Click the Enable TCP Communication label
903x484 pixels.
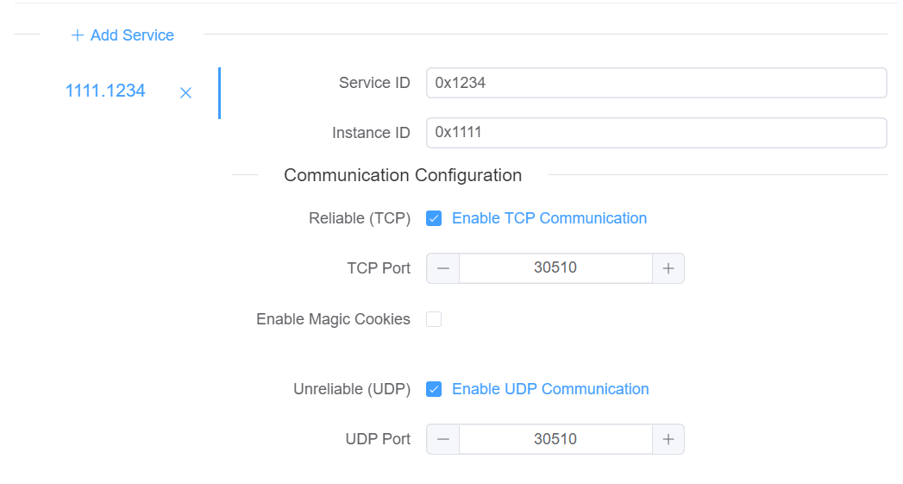[549, 218]
